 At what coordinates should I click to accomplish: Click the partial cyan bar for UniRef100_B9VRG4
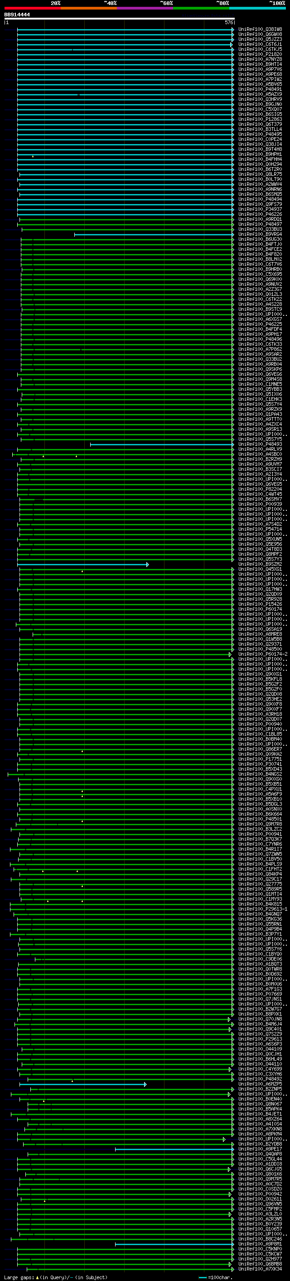pos(154,234)
